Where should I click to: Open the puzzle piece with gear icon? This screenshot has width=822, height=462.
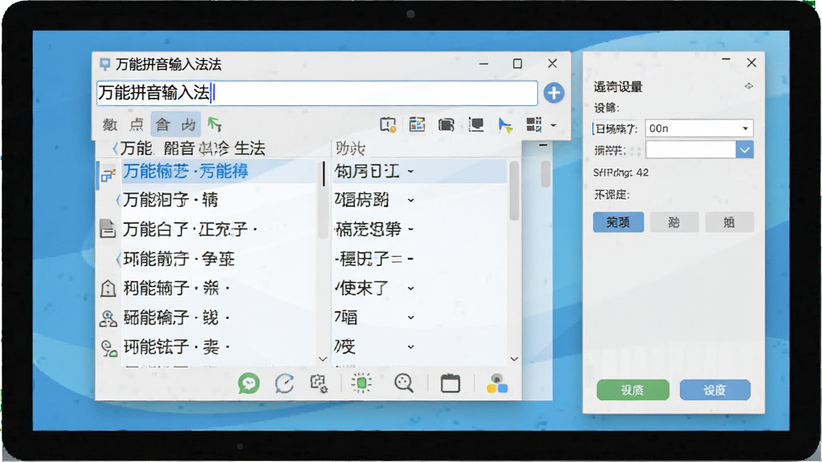point(319,383)
